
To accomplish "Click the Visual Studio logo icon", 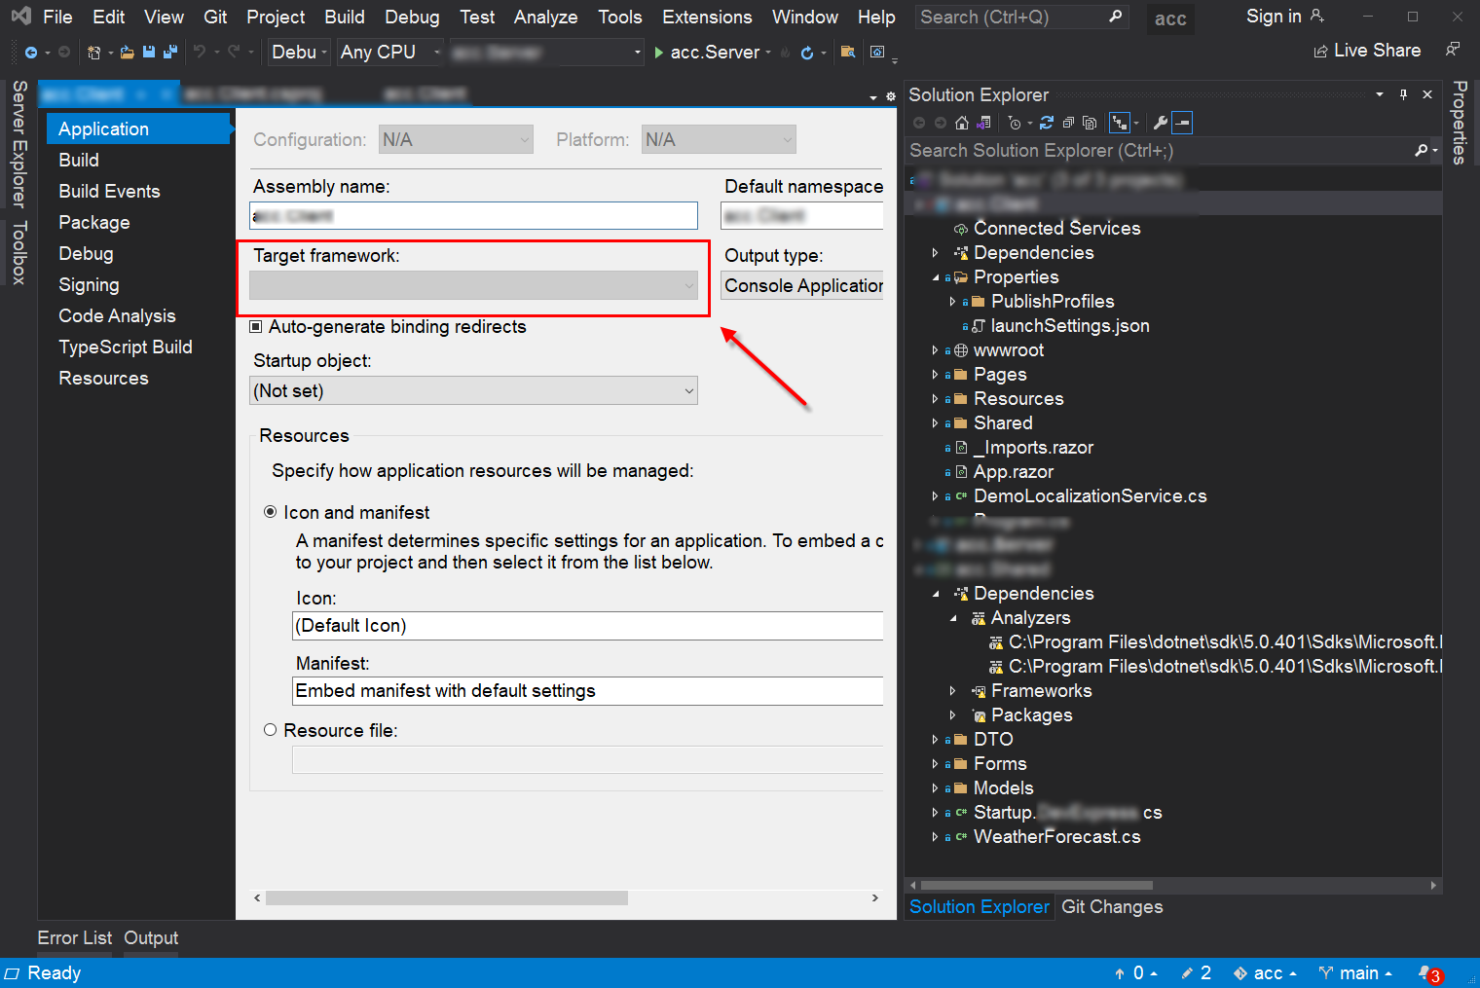I will click(20, 17).
